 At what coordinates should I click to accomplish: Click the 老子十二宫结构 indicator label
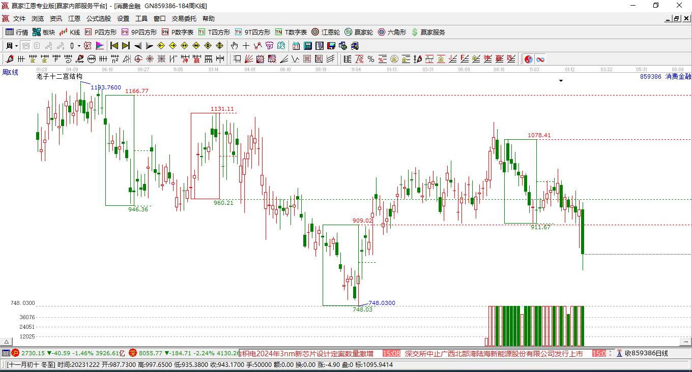point(59,76)
